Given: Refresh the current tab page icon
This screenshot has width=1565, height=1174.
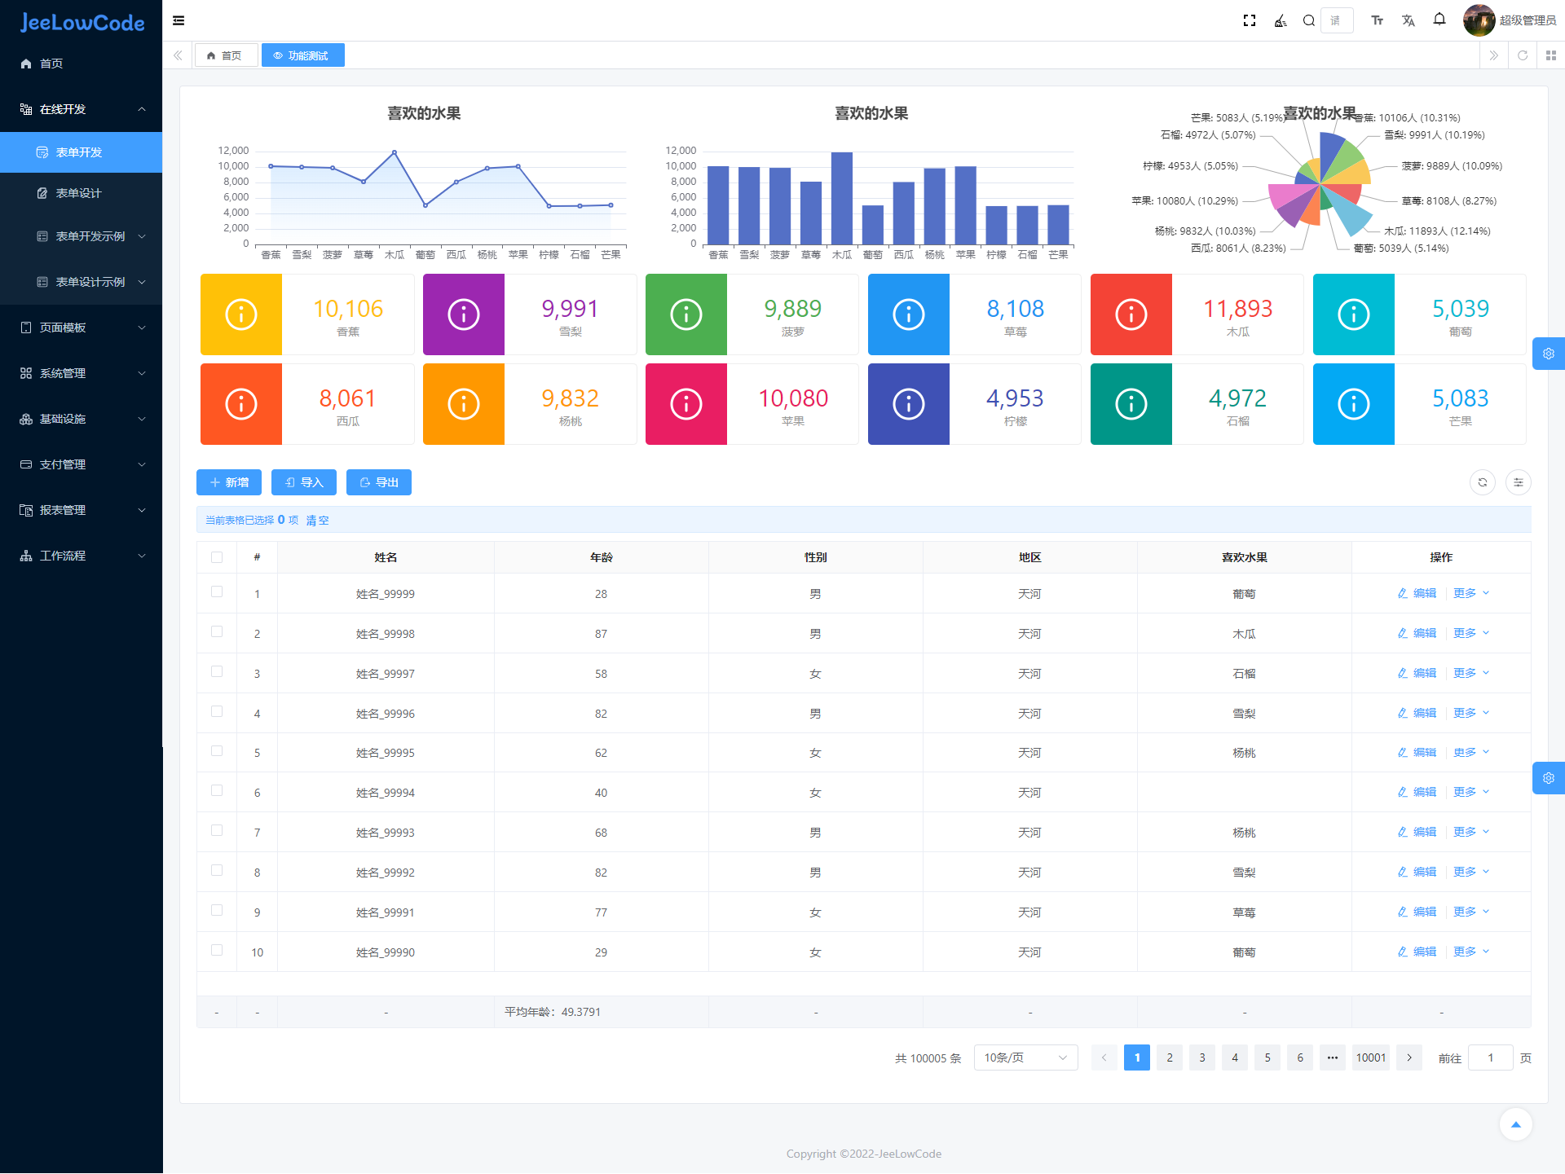Looking at the screenshot, I should pos(1522,55).
